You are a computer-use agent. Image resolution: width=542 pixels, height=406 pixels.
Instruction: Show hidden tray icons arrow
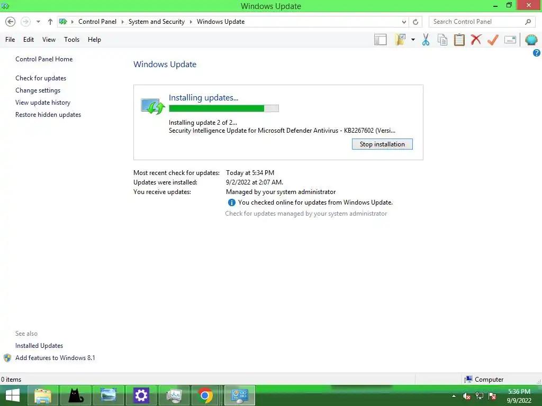(x=454, y=396)
